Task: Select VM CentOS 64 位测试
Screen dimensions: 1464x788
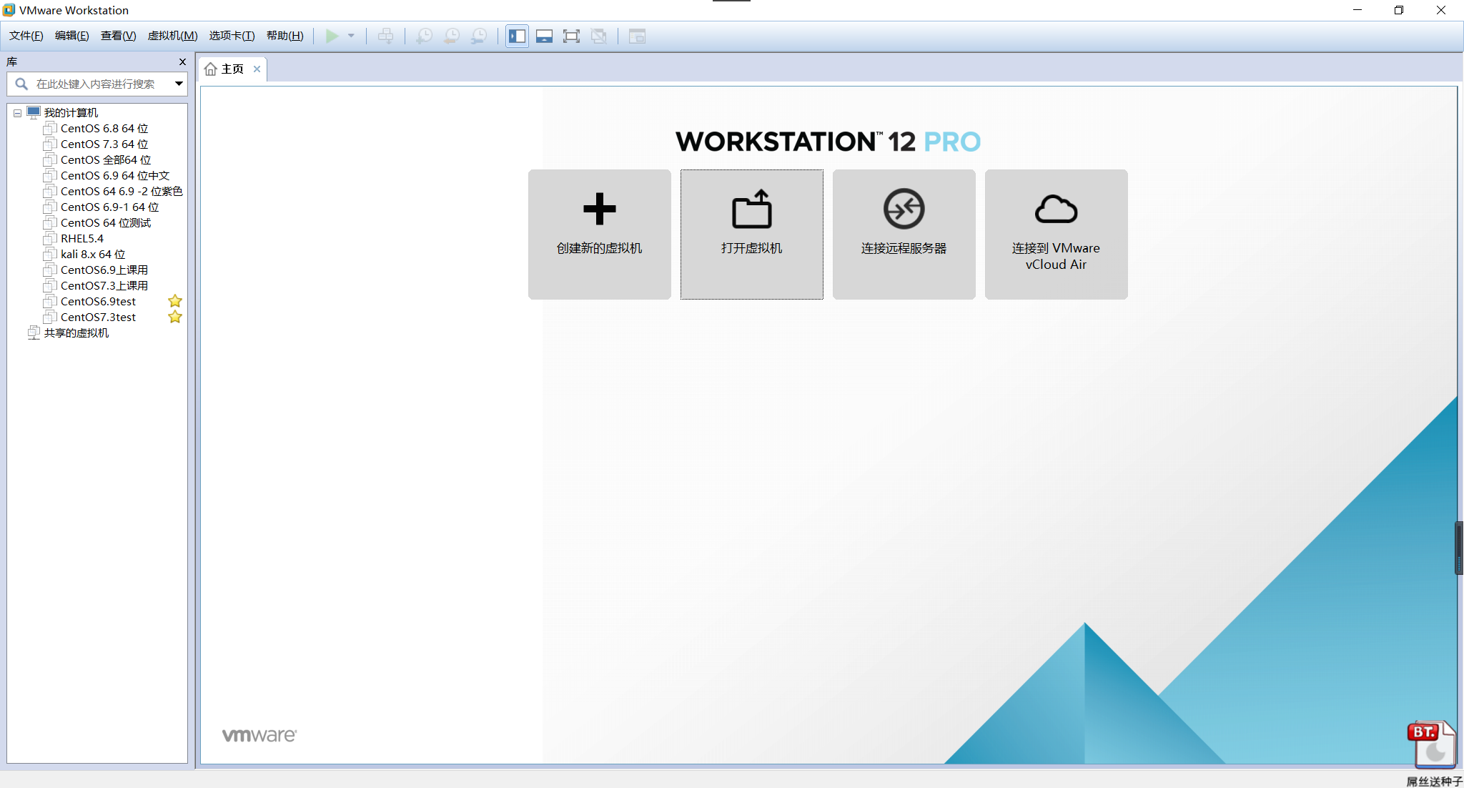Action: pos(106,223)
